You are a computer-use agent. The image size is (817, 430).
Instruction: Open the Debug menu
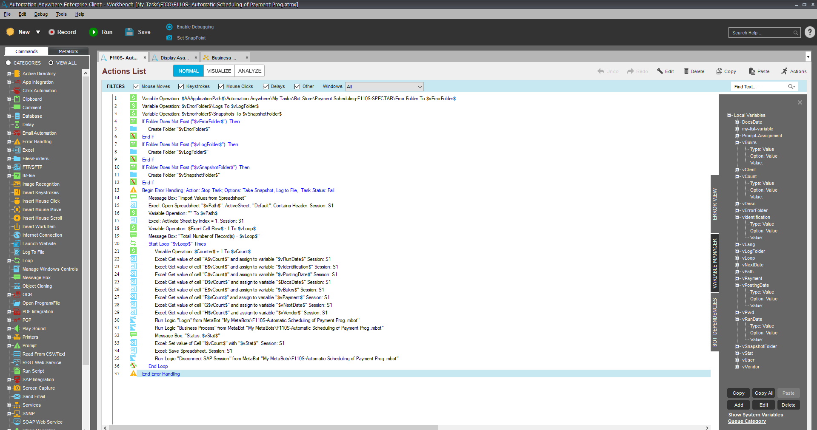tap(41, 14)
